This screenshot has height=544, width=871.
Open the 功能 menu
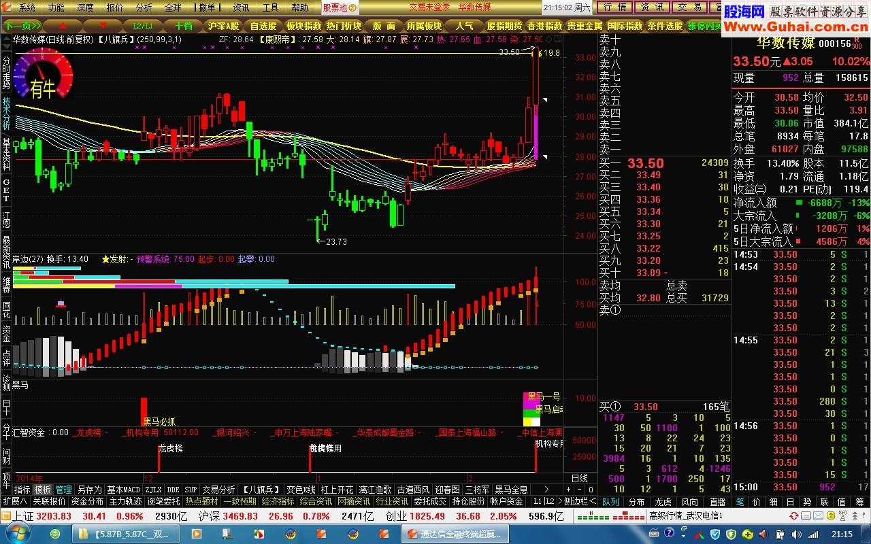coord(56,7)
